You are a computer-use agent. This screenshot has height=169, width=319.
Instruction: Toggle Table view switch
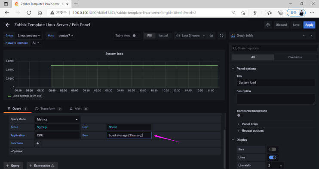coord(134,36)
